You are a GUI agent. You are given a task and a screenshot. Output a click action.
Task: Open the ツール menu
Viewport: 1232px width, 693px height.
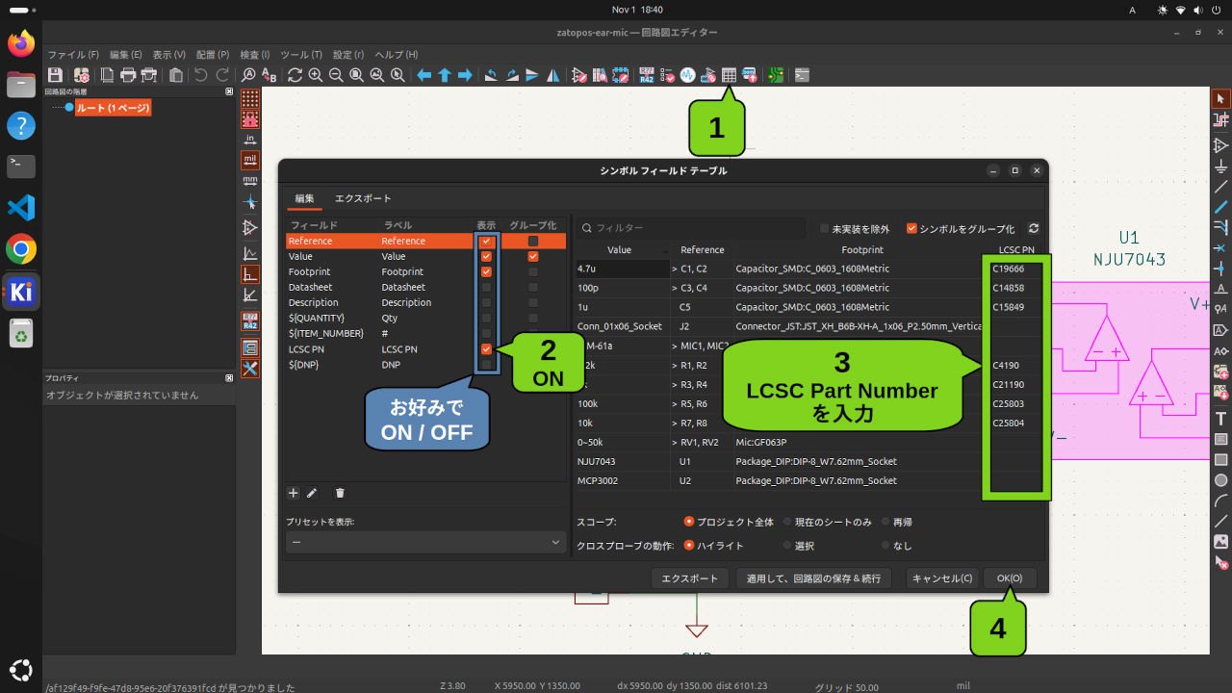[301, 55]
